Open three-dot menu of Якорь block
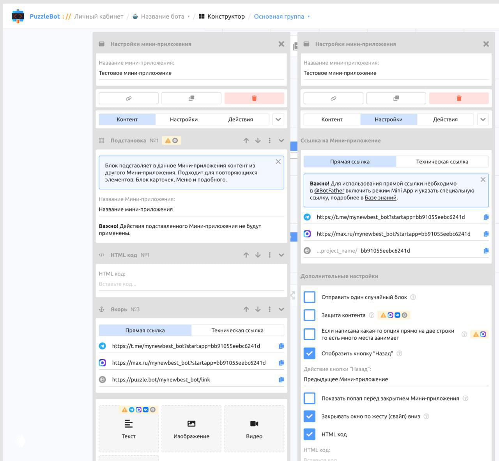The image size is (499, 461). (269, 309)
